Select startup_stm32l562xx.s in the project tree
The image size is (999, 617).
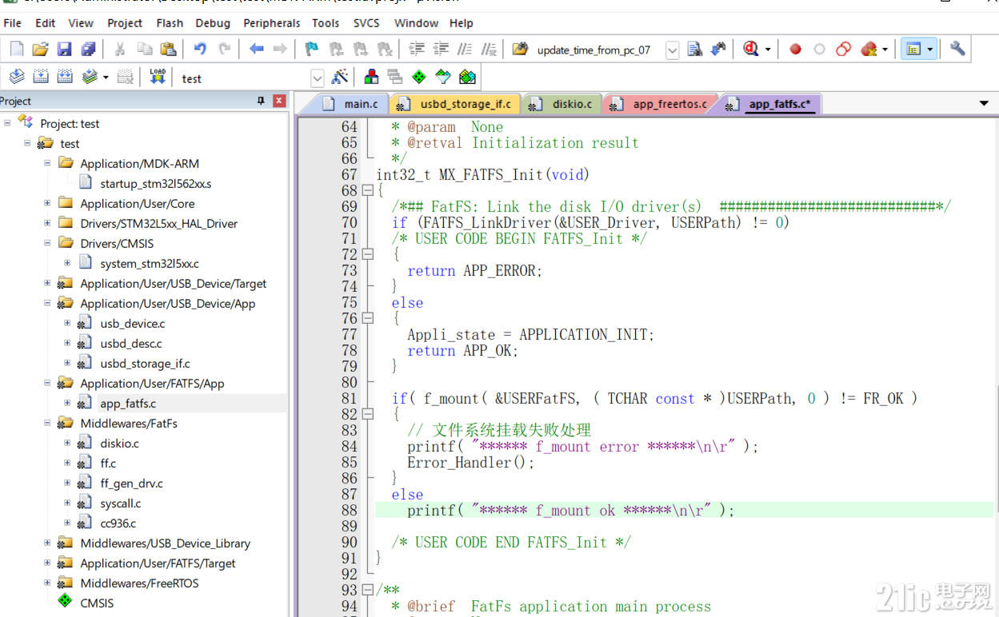155,183
